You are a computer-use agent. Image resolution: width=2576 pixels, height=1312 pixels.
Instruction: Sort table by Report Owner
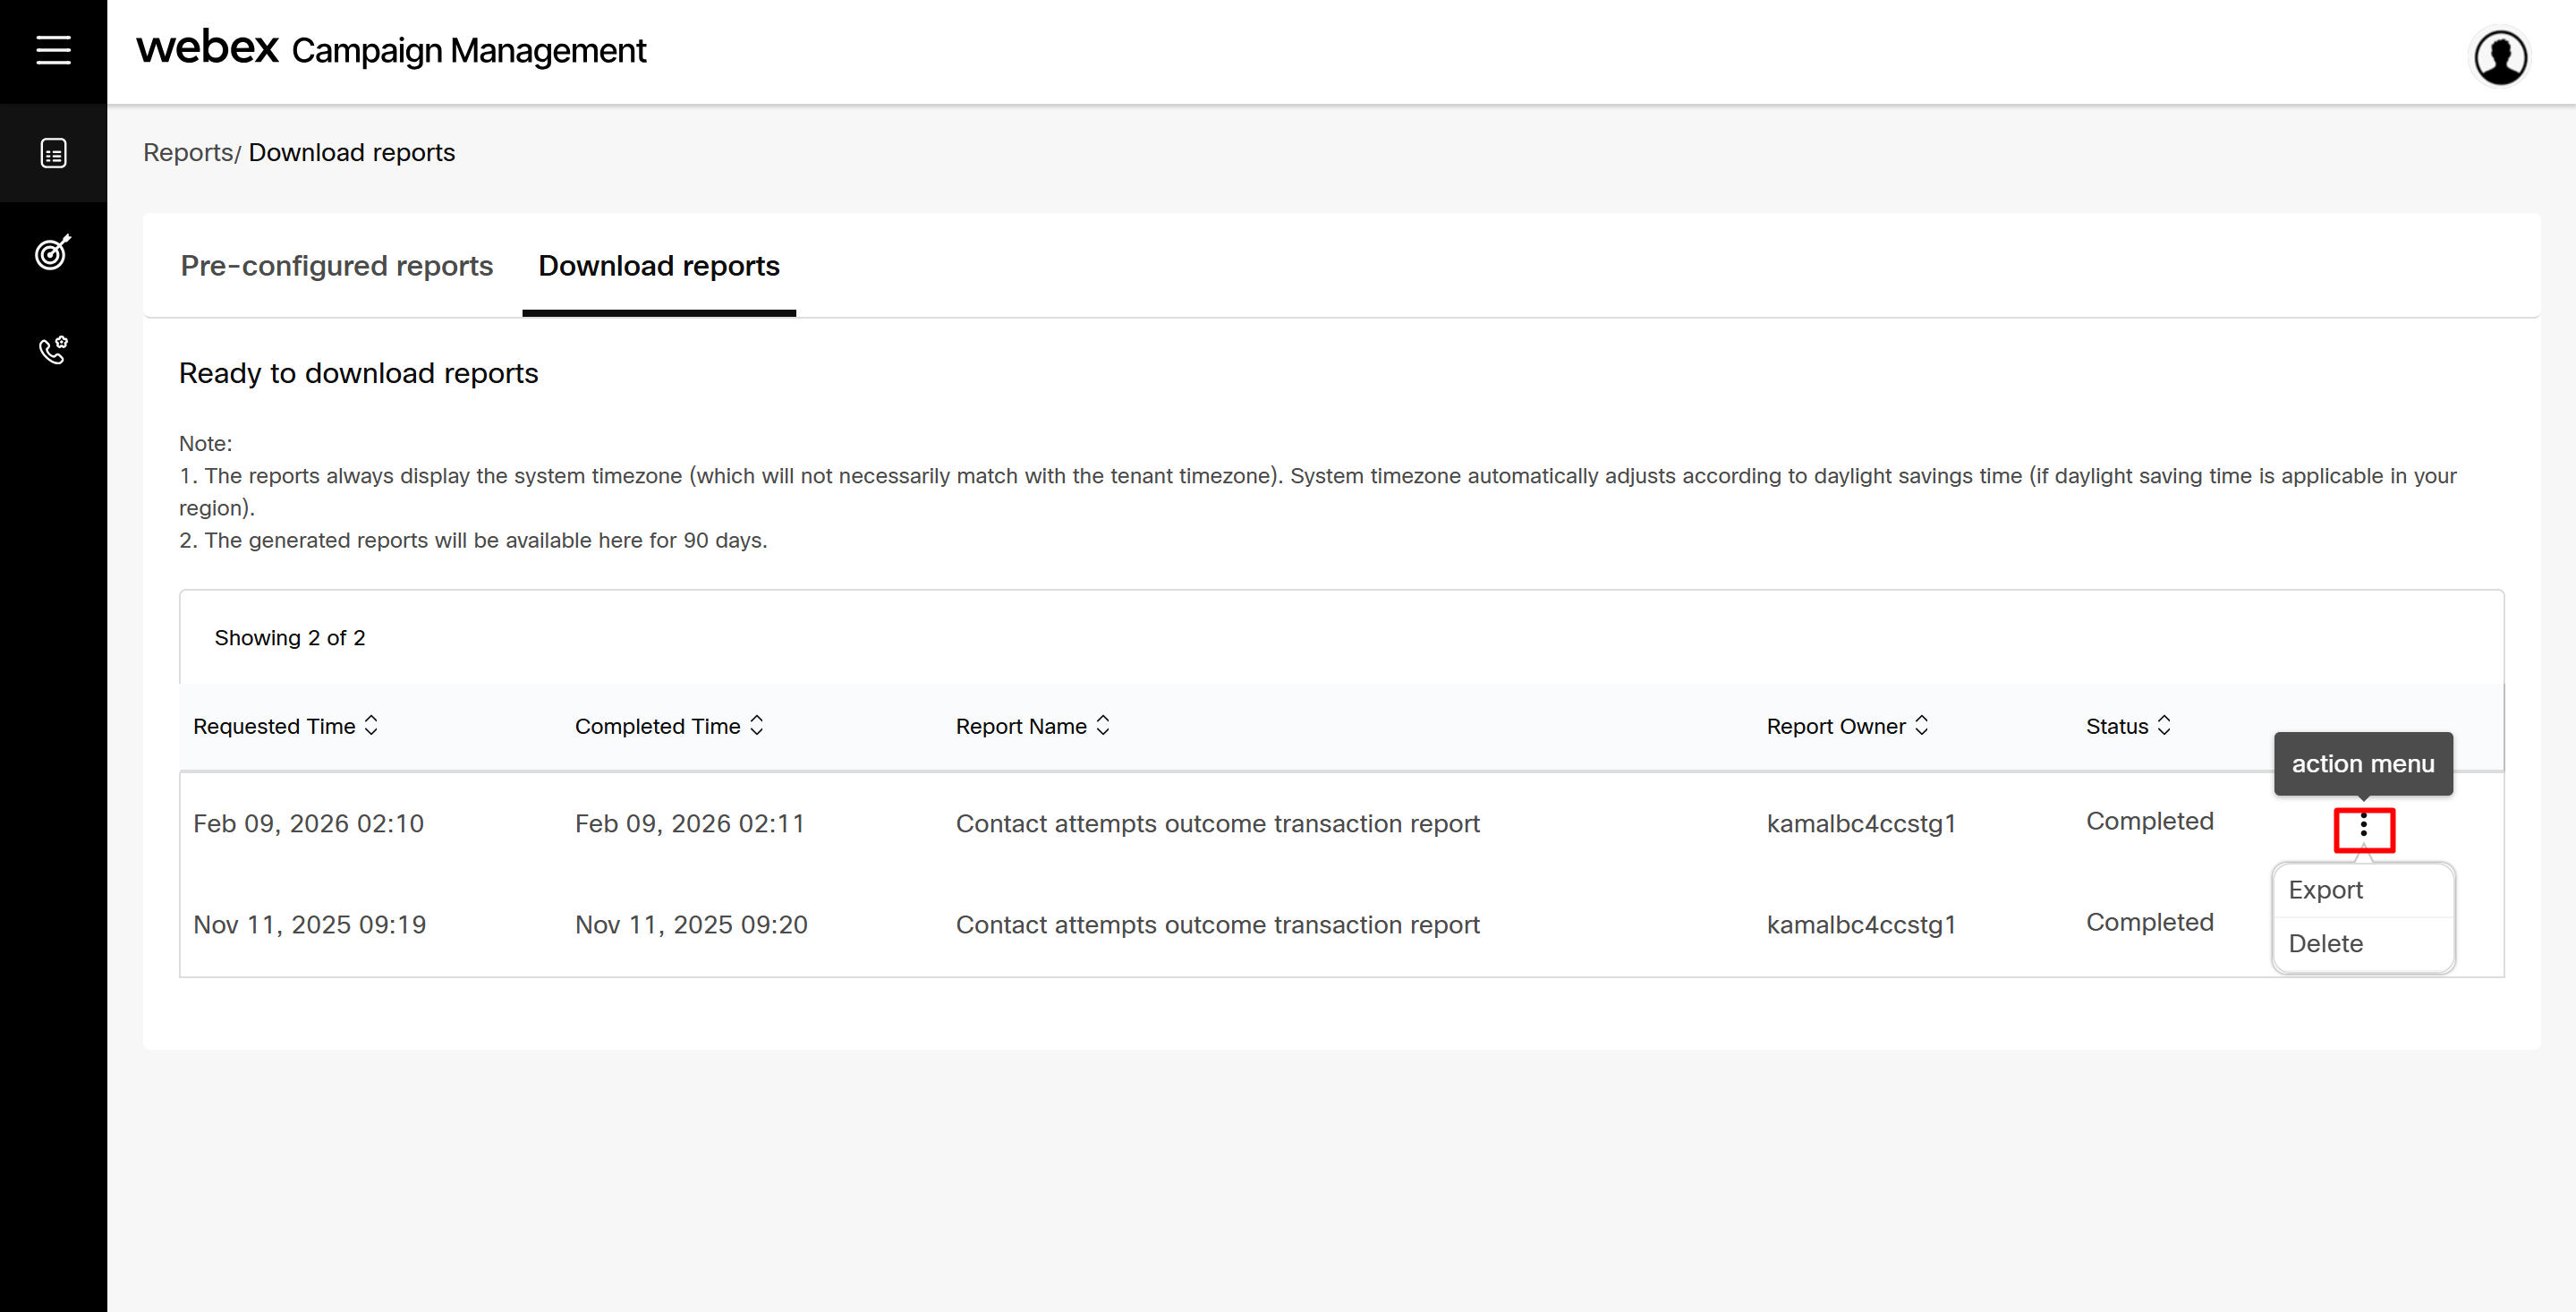pos(1921,726)
